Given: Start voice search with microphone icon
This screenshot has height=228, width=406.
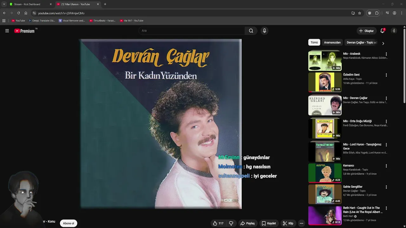Looking at the screenshot, I should [x=265, y=31].
